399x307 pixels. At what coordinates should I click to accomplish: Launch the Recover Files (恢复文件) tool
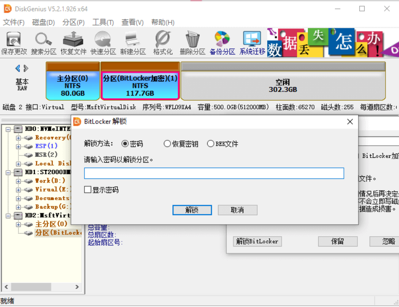(x=73, y=43)
